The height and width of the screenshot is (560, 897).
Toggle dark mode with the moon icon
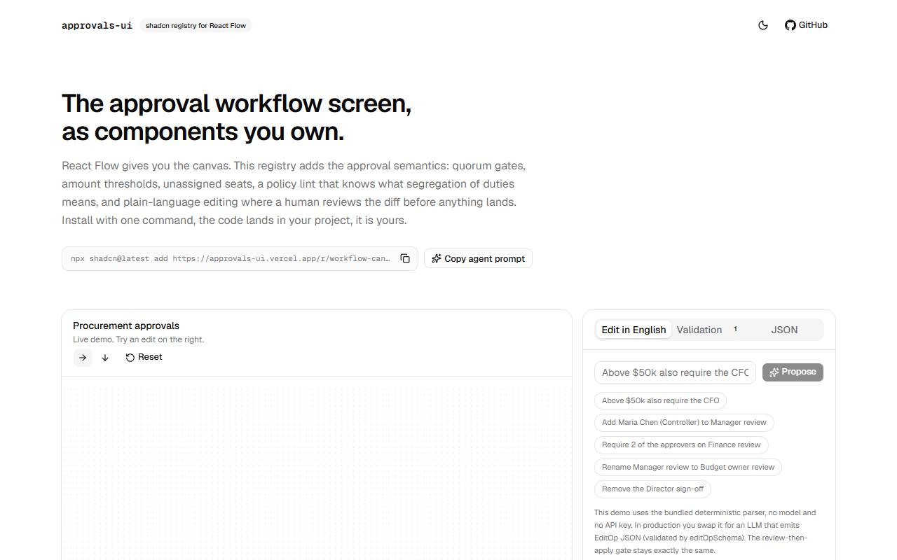[x=763, y=25]
